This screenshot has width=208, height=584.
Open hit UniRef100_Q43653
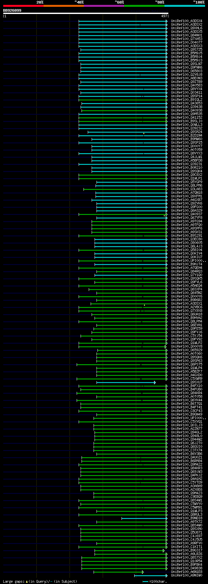(187, 103)
